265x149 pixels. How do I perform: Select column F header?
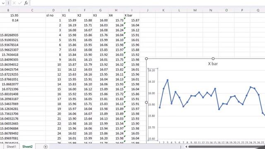click(x=84, y=10)
